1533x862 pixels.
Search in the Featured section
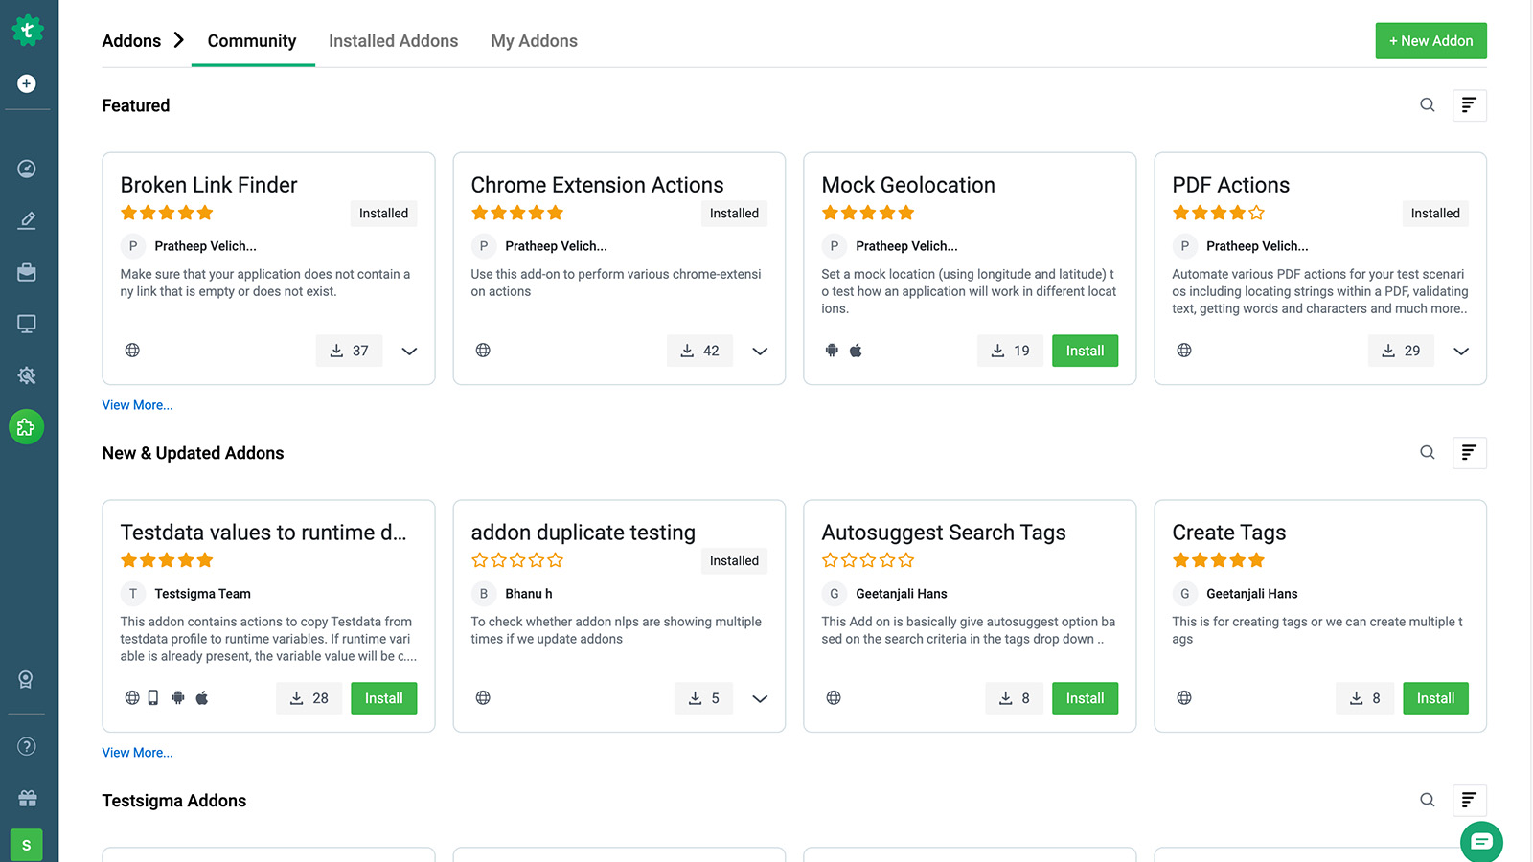[x=1428, y=105]
